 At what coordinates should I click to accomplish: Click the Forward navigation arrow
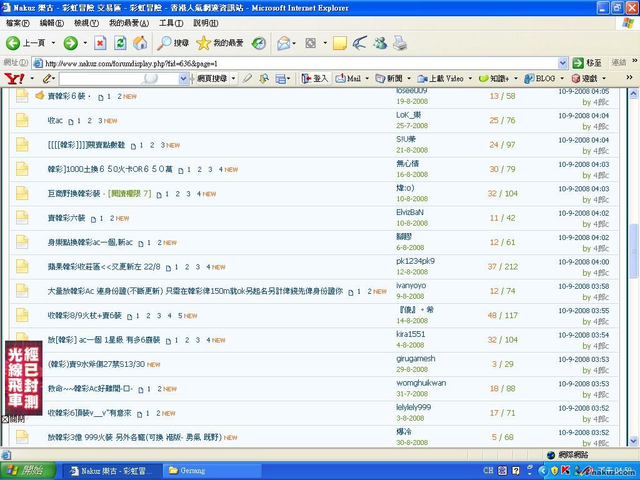71,43
